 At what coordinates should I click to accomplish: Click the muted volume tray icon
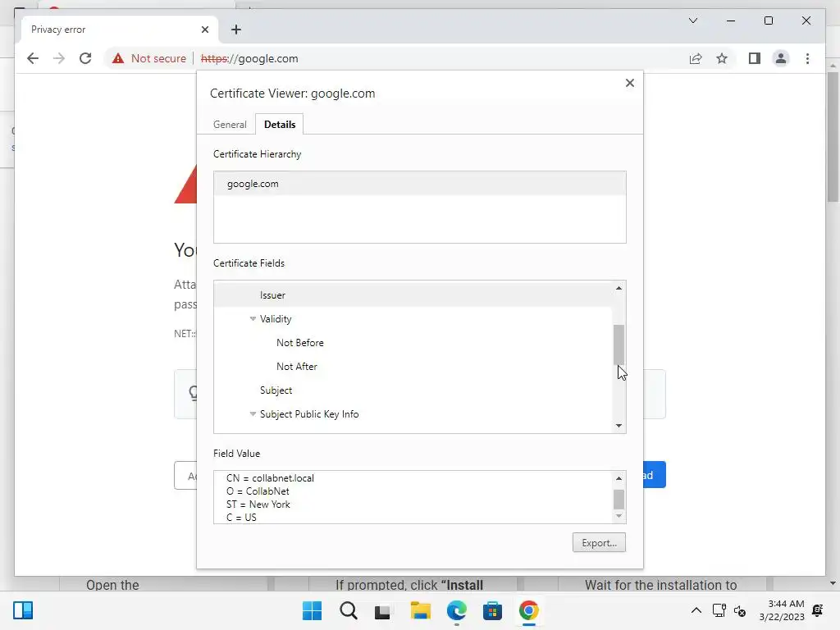(740, 610)
